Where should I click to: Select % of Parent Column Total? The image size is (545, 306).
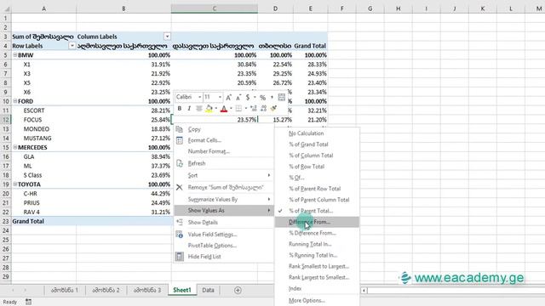click(x=317, y=200)
